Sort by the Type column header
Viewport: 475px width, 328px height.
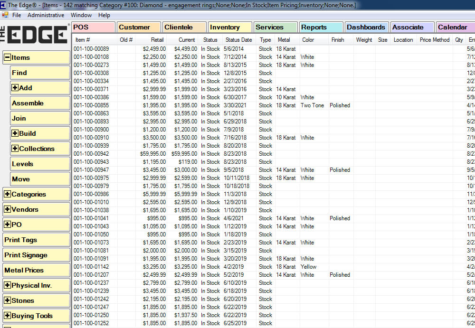(266, 40)
